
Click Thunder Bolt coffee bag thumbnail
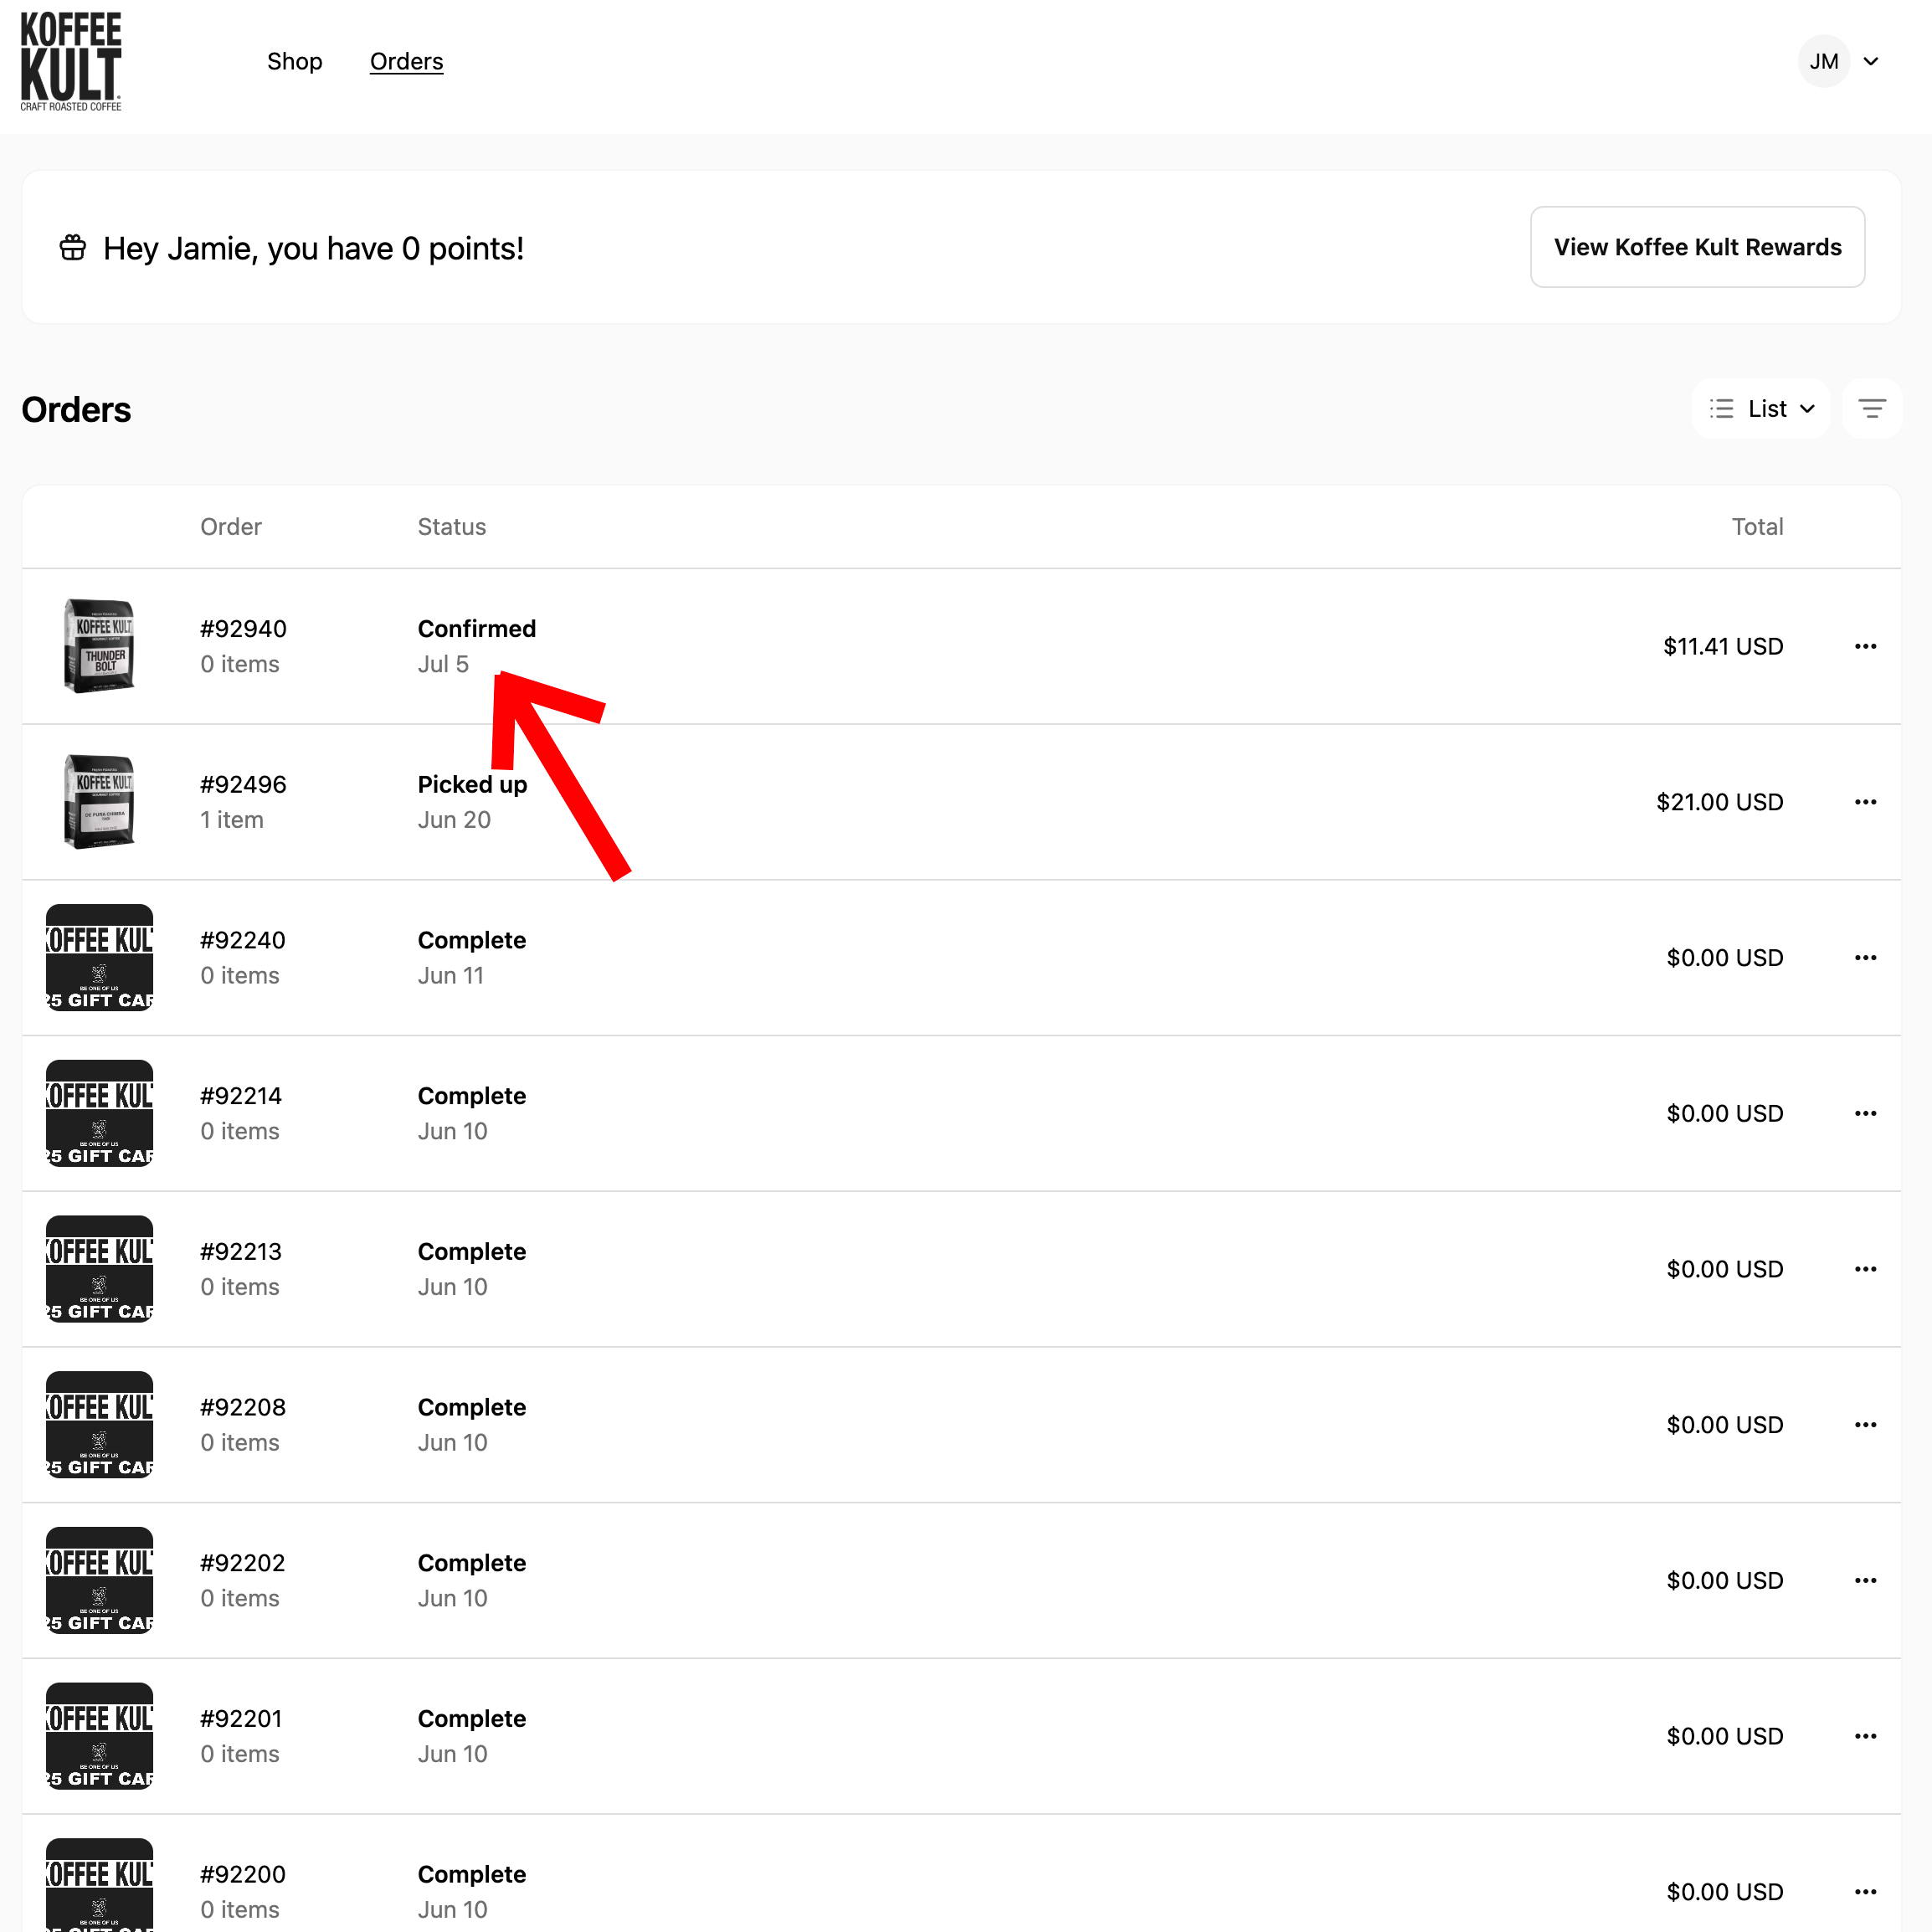(99, 646)
